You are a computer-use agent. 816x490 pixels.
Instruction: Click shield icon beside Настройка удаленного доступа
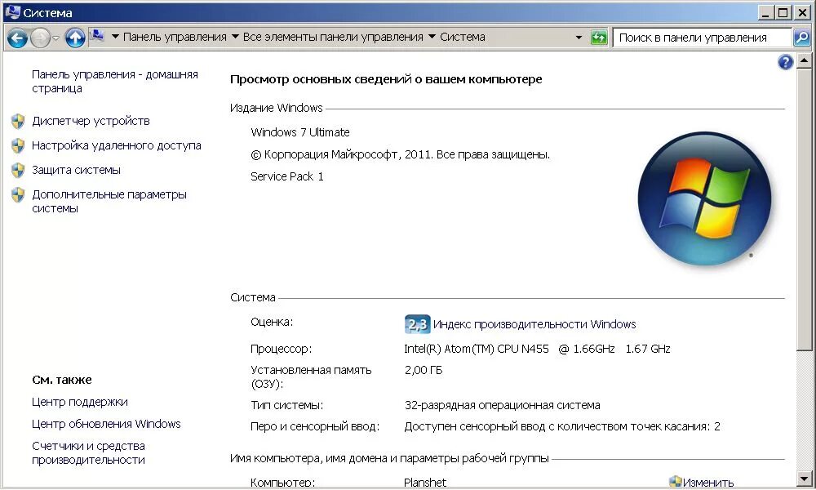[x=18, y=146]
